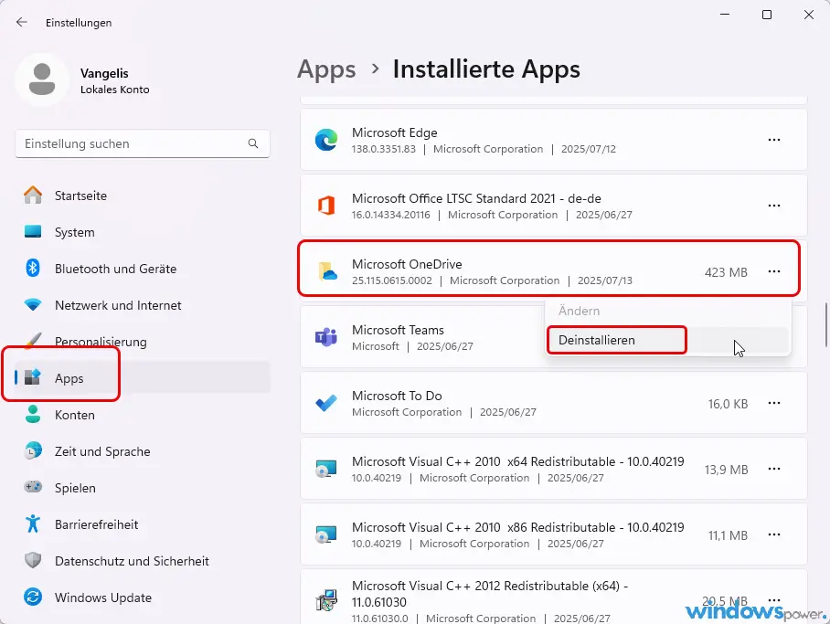Click the System monitor icon

click(33, 232)
